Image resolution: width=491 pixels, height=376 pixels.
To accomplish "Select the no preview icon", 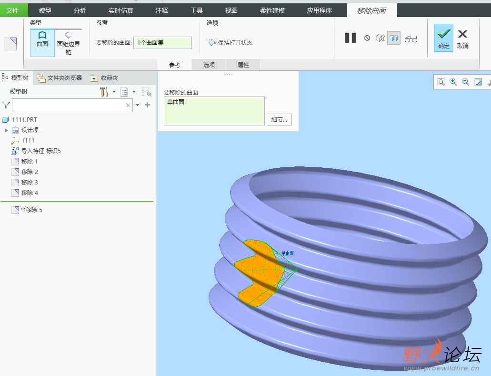I will pos(367,38).
